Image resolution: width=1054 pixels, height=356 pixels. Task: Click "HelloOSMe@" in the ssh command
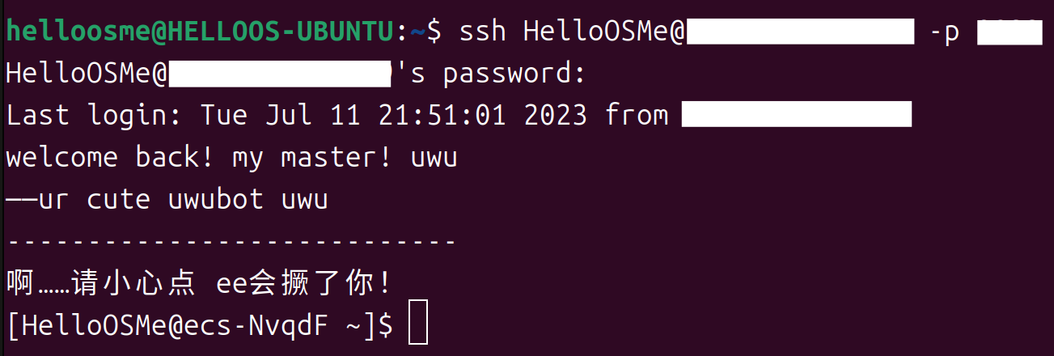click(x=604, y=31)
